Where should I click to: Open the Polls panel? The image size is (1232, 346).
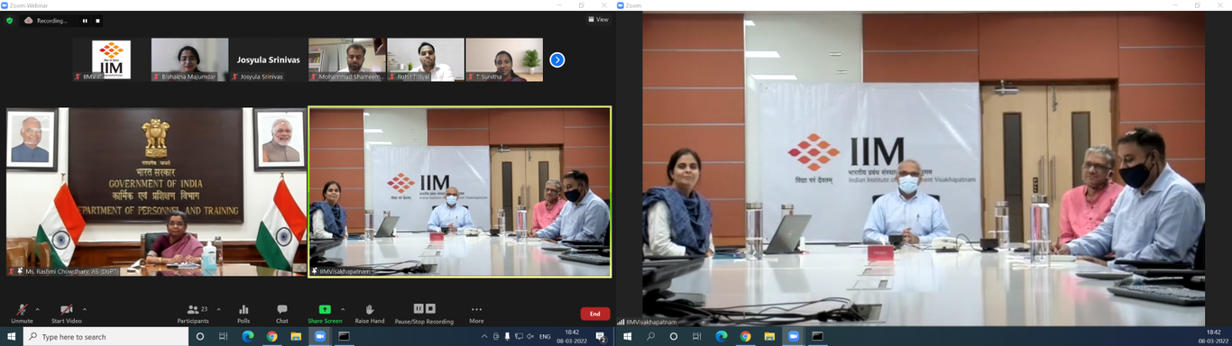point(244,314)
